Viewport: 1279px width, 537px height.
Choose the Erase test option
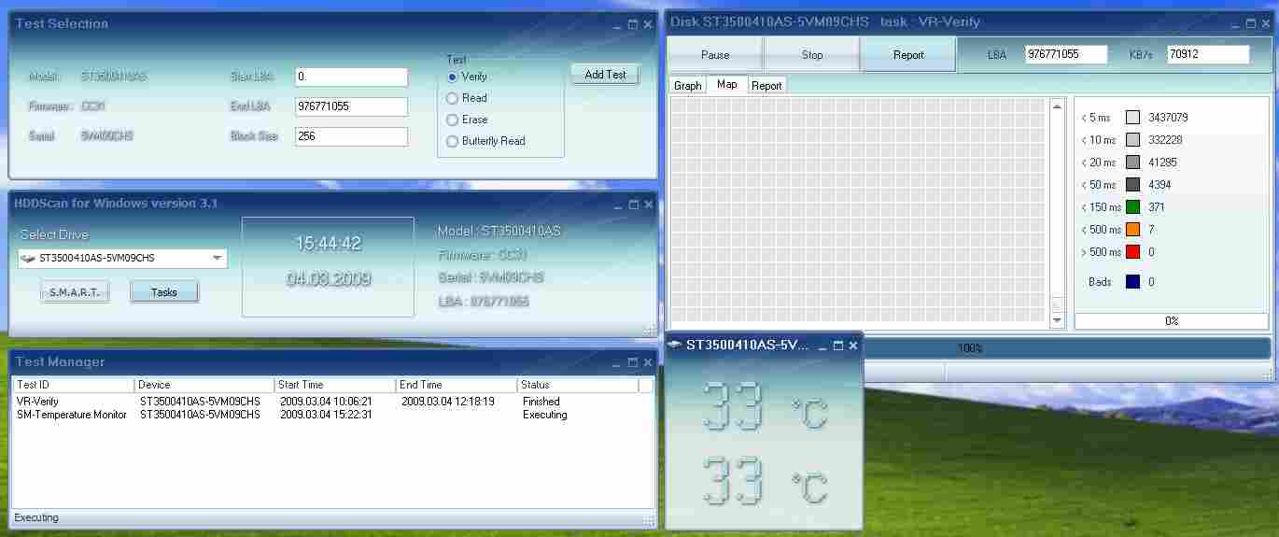point(453,120)
